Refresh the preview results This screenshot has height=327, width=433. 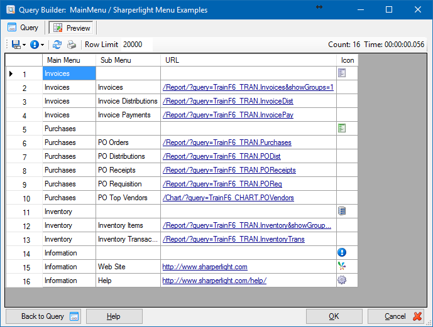57,45
